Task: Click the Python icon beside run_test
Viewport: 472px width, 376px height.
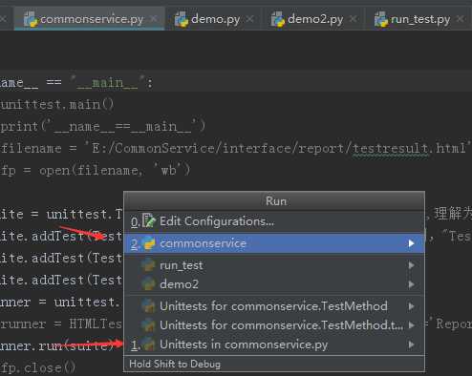Action: (x=149, y=264)
